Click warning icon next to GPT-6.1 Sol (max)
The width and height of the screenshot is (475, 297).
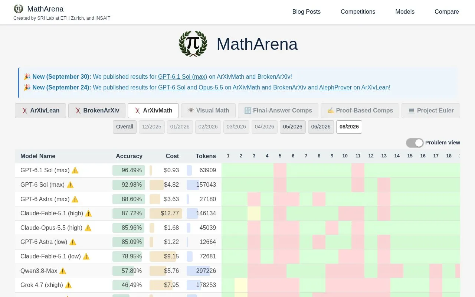click(x=75, y=170)
